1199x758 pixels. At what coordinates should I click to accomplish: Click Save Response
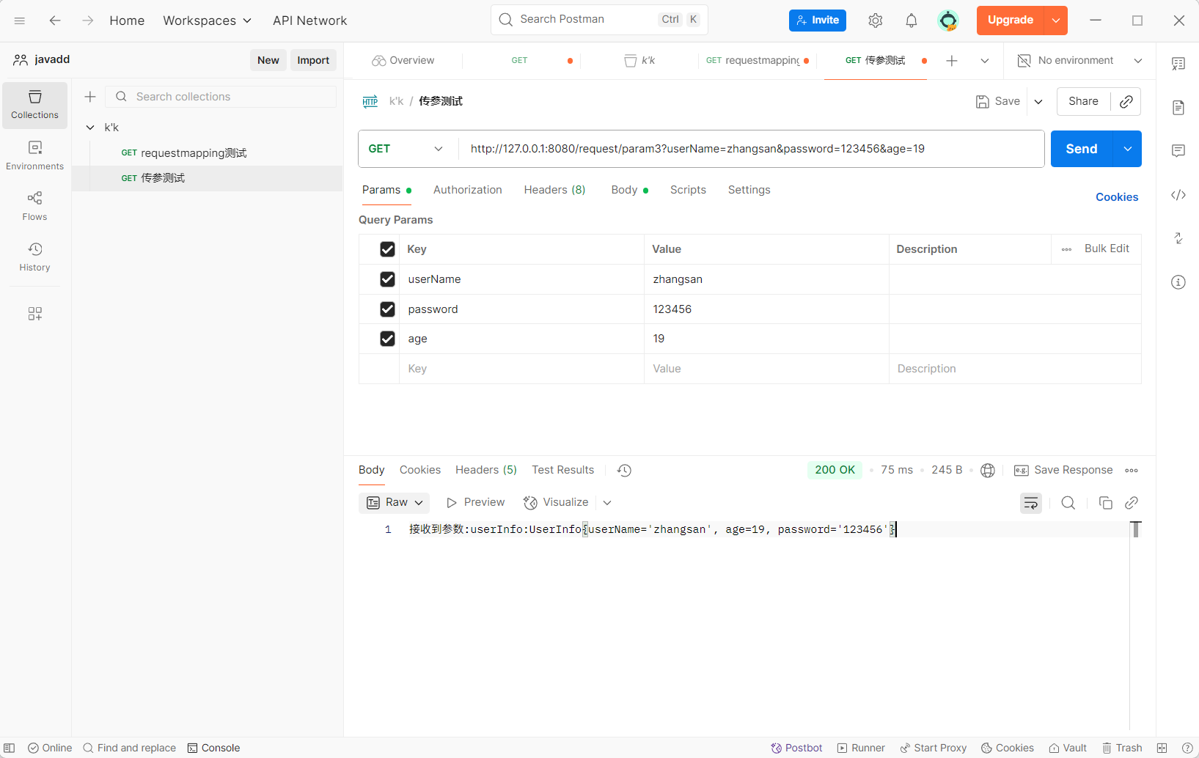(1063, 470)
